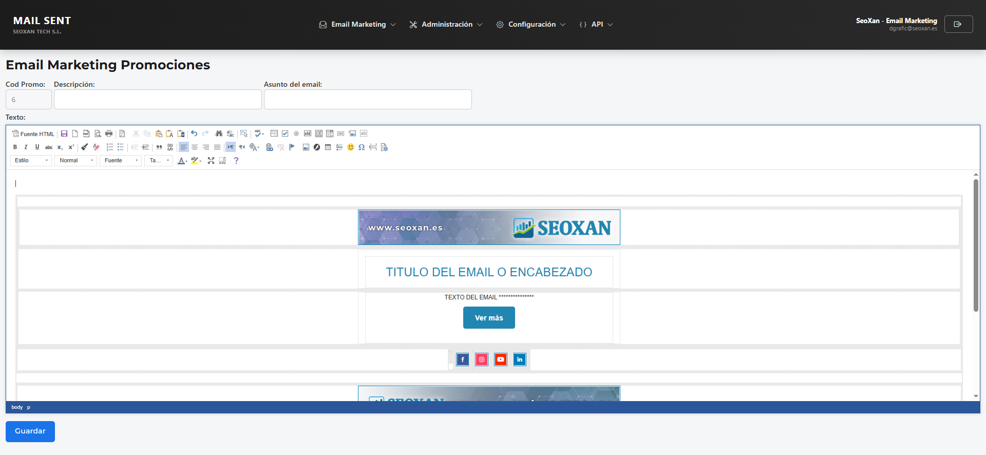Click Paste as plain text icon

[169, 134]
